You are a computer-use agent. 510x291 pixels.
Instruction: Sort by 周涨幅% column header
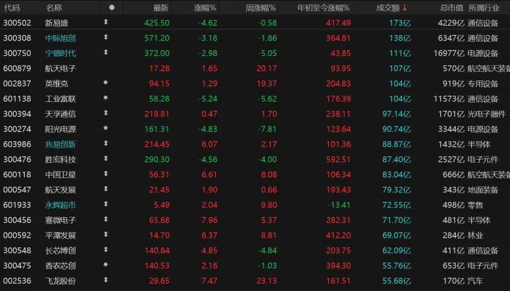point(261,8)
